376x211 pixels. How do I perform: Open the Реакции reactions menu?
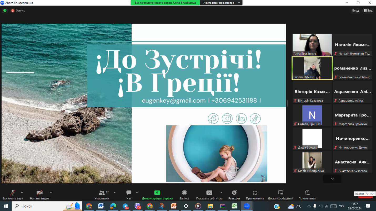[234, 195]
